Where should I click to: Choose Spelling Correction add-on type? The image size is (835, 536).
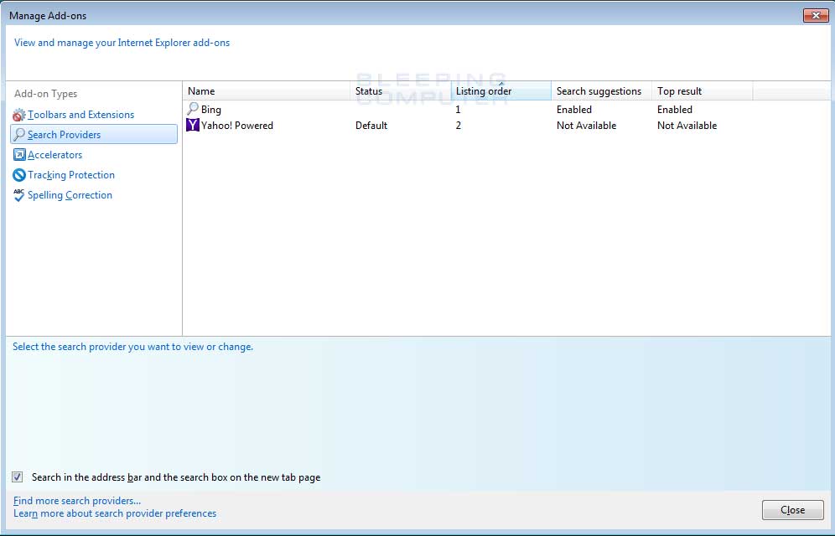click(x=70, y=195)
